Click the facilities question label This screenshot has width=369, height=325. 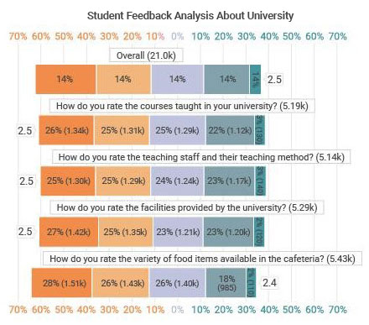187,207
